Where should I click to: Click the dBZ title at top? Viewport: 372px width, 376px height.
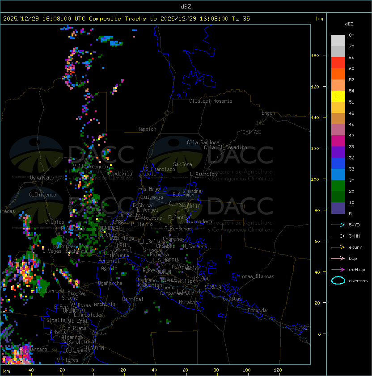tap(186, 7)
